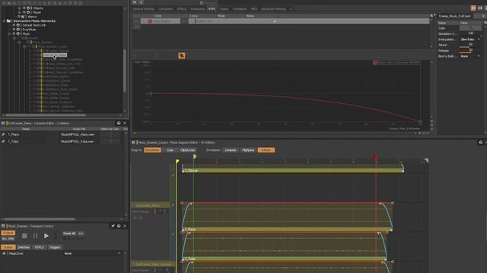
Task: Click the Interactive Music Hierarchy folder icon
Action: point(8,21)
